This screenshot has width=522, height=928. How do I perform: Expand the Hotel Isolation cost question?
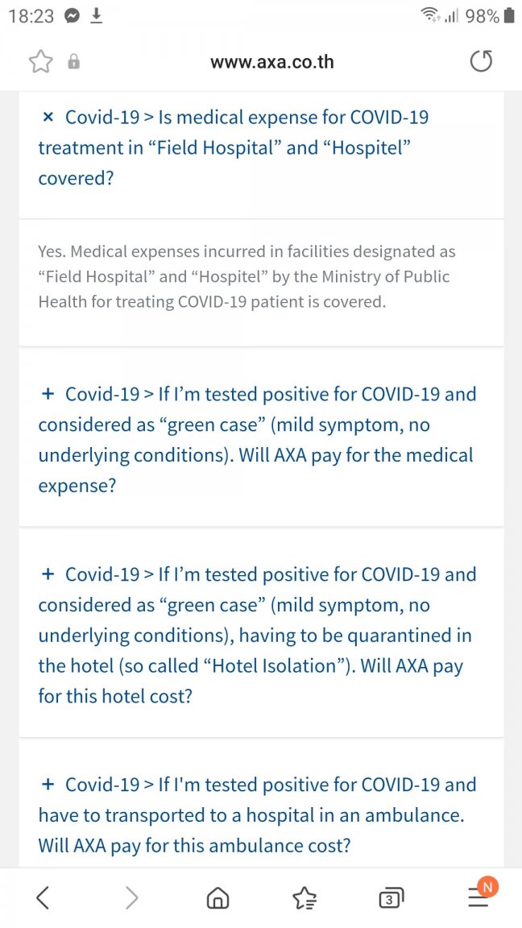(261, 635)
